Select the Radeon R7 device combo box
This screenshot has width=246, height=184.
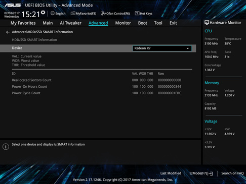click(x=162, y=48)
